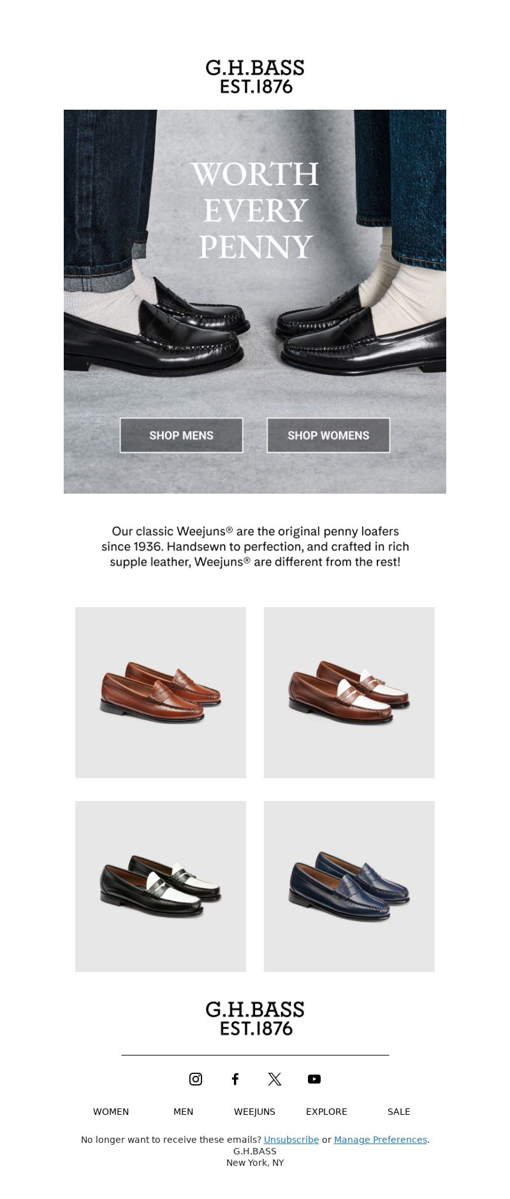Image resolution: width=510 pixels, height=1199 pixels.
Task: Click the Manage Preferences link
Action: click(381, 1139)
